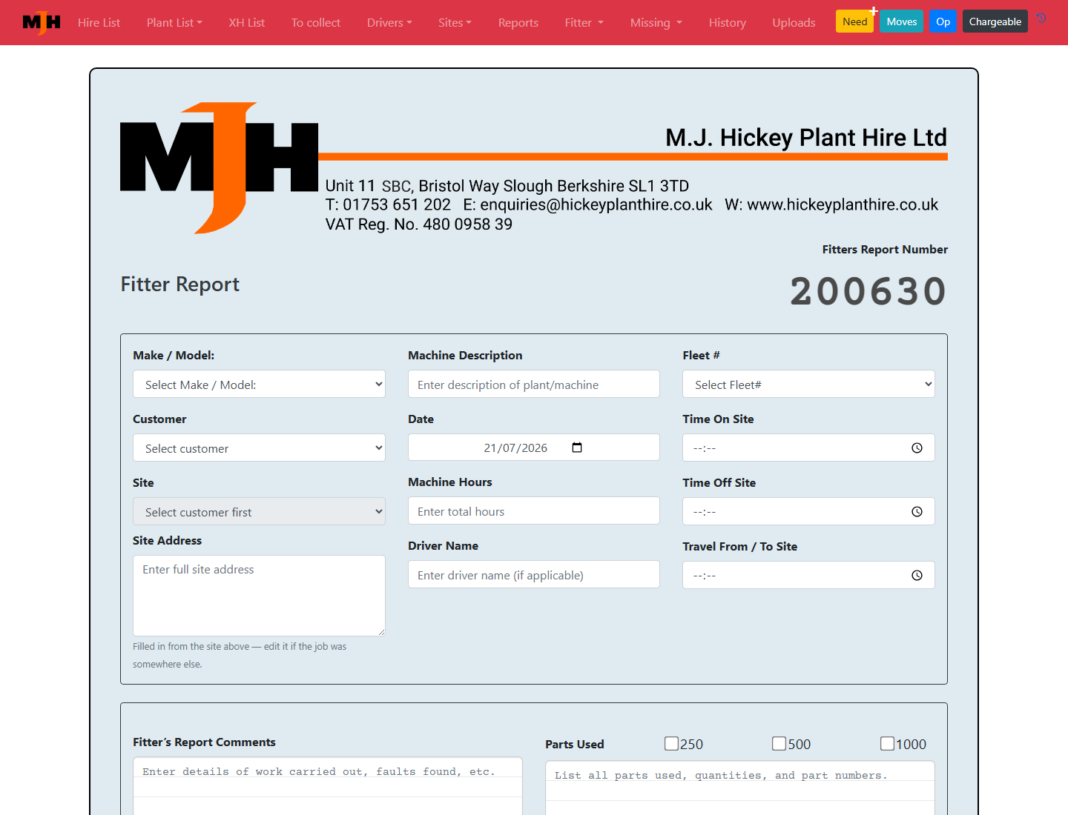The image size is (1068, 815).
Task: Open the clock picker for Time On Site
Action: (x=917, y=448)
